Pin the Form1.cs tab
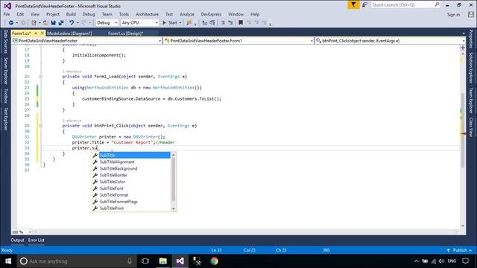This screenshot has width=477, height=268. pyautogui.click(x=36, y=33)
